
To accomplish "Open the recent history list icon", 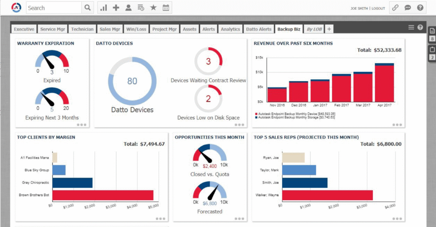I will (141, 8).
